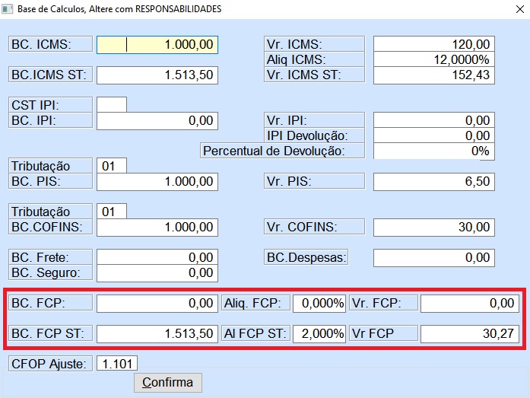Screen dimensions: 530x398
Task: Click the Confirma button
Action: pos(167,382)
